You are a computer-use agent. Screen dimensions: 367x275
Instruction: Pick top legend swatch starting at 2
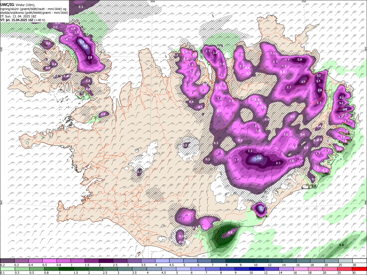(x=106, y=261)
